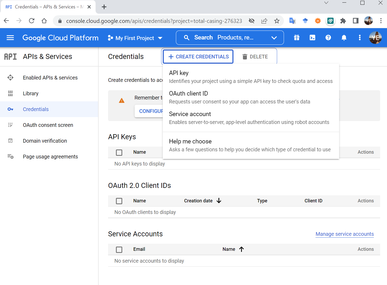
Task: Sort by Creation date arrow
Action: pos(219,201)
